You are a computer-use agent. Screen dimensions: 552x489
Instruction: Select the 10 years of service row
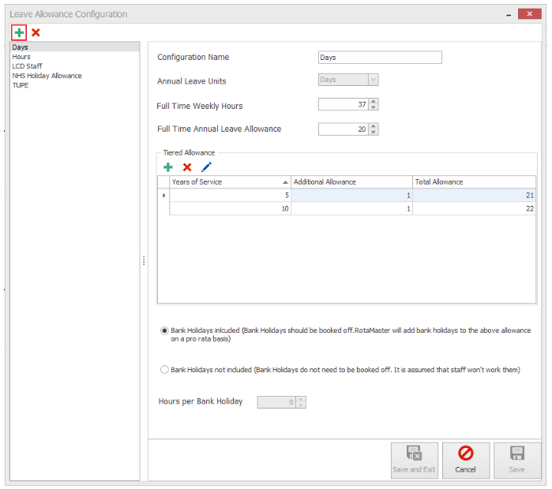[x=229, y=209]
